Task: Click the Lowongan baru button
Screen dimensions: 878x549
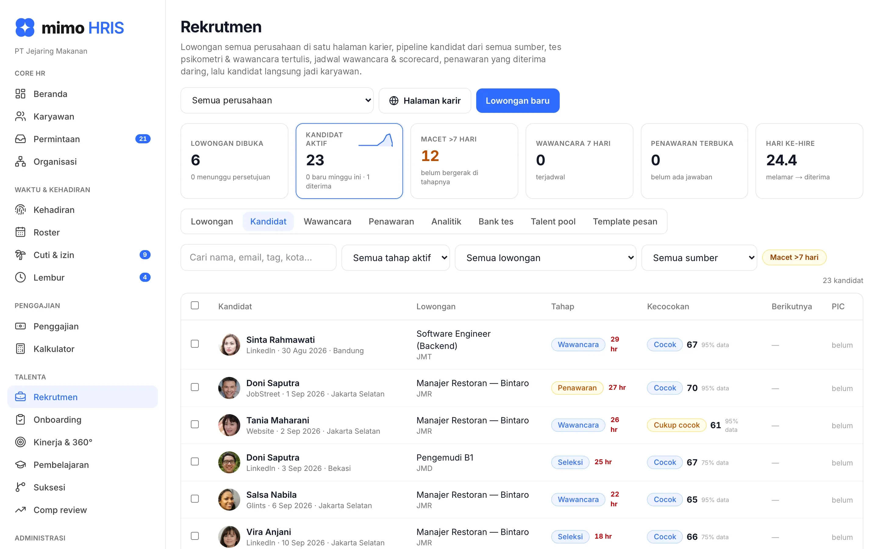Action: pyautogui.click(x=518, y=101)
